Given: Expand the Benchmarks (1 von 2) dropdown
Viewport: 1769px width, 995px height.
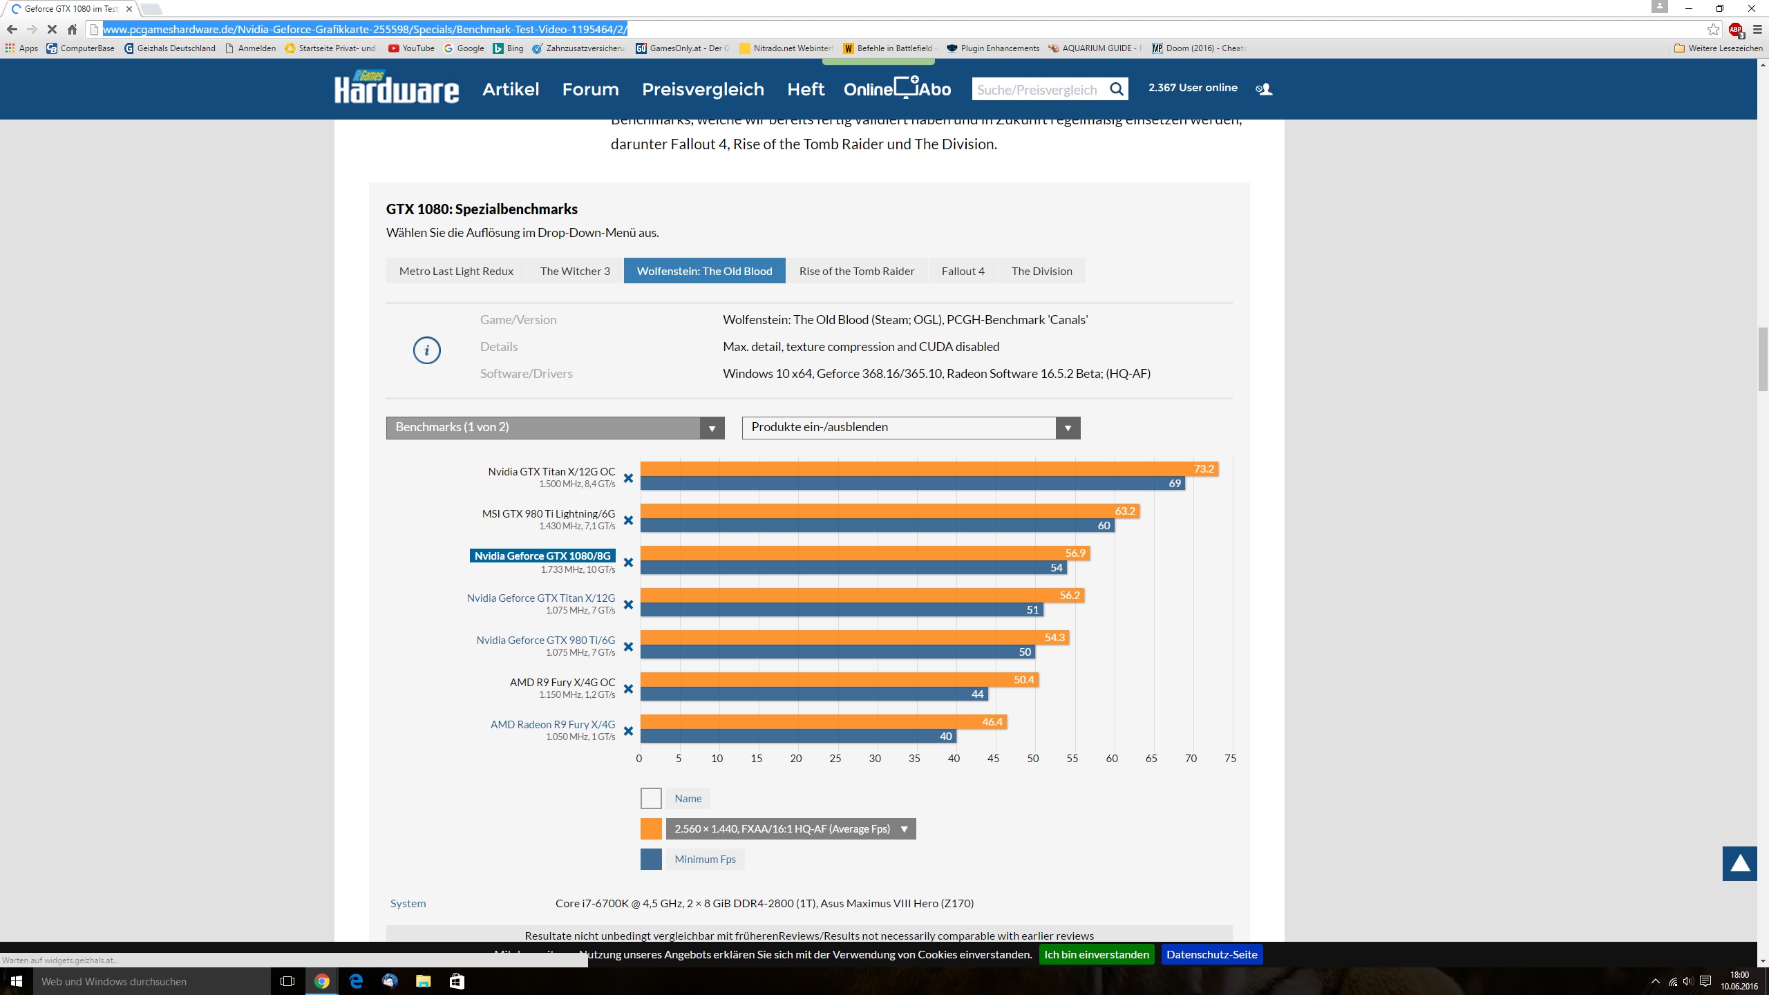Looking at the screenshot, I should click(555, 428).
